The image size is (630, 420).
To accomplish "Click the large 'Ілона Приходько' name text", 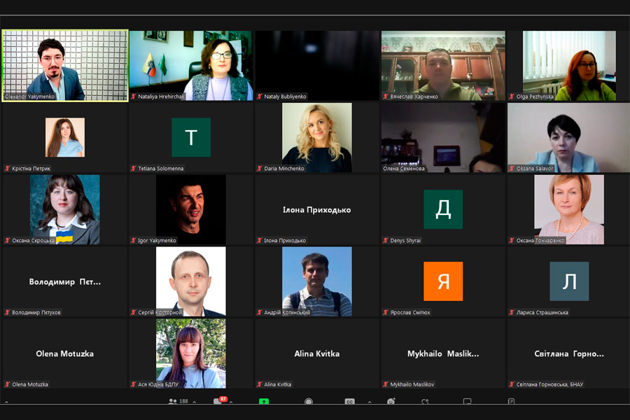I will pyautogui.click(x=317, y=210).
